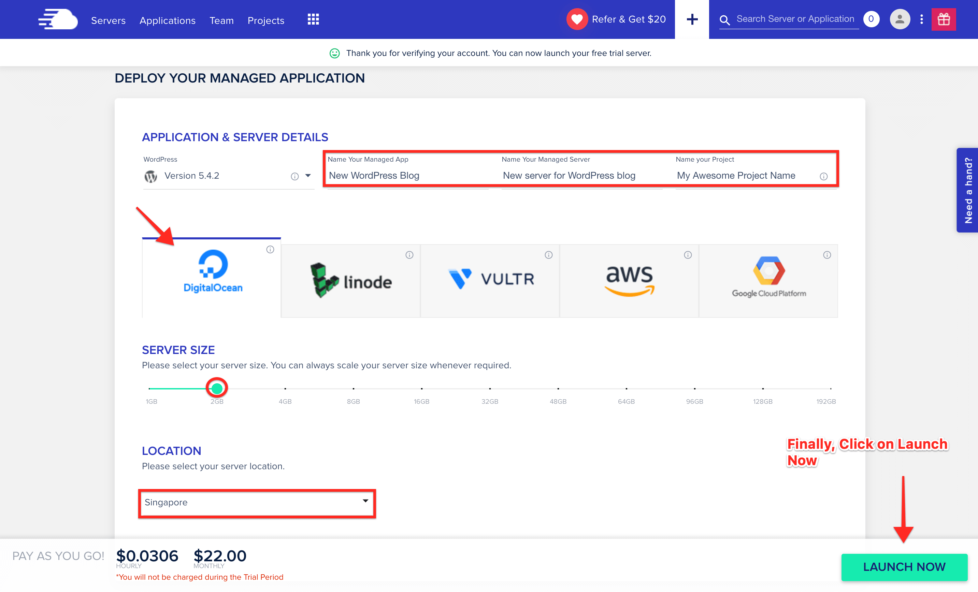
Task: Click the search magnifier icon
Action: [724, 20]
